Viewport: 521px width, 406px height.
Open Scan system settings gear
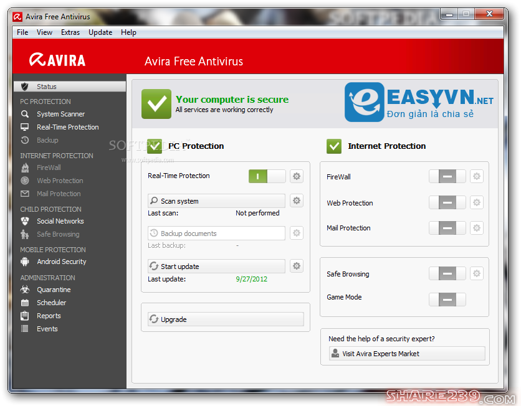(297, 201)
